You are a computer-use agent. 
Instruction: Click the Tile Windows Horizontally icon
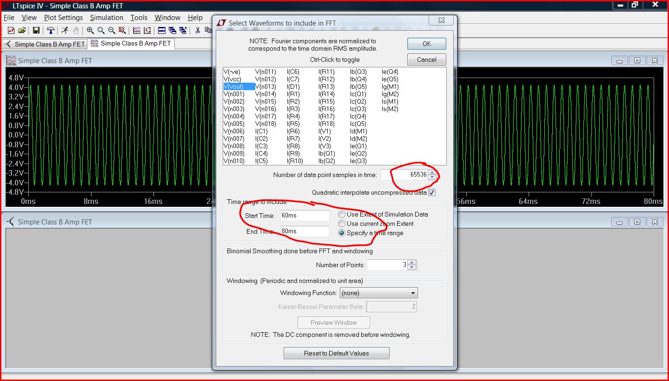pyautogui.click(x=162, y=30)
